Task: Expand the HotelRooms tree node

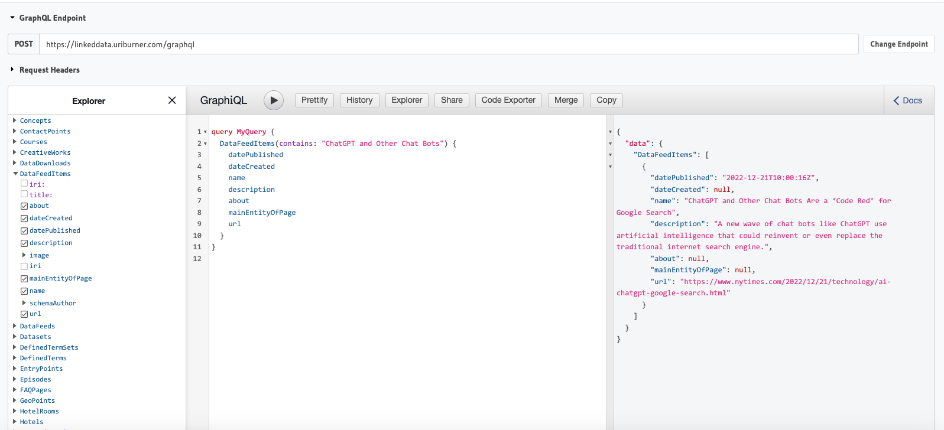Action: click(x=15, y=411)
